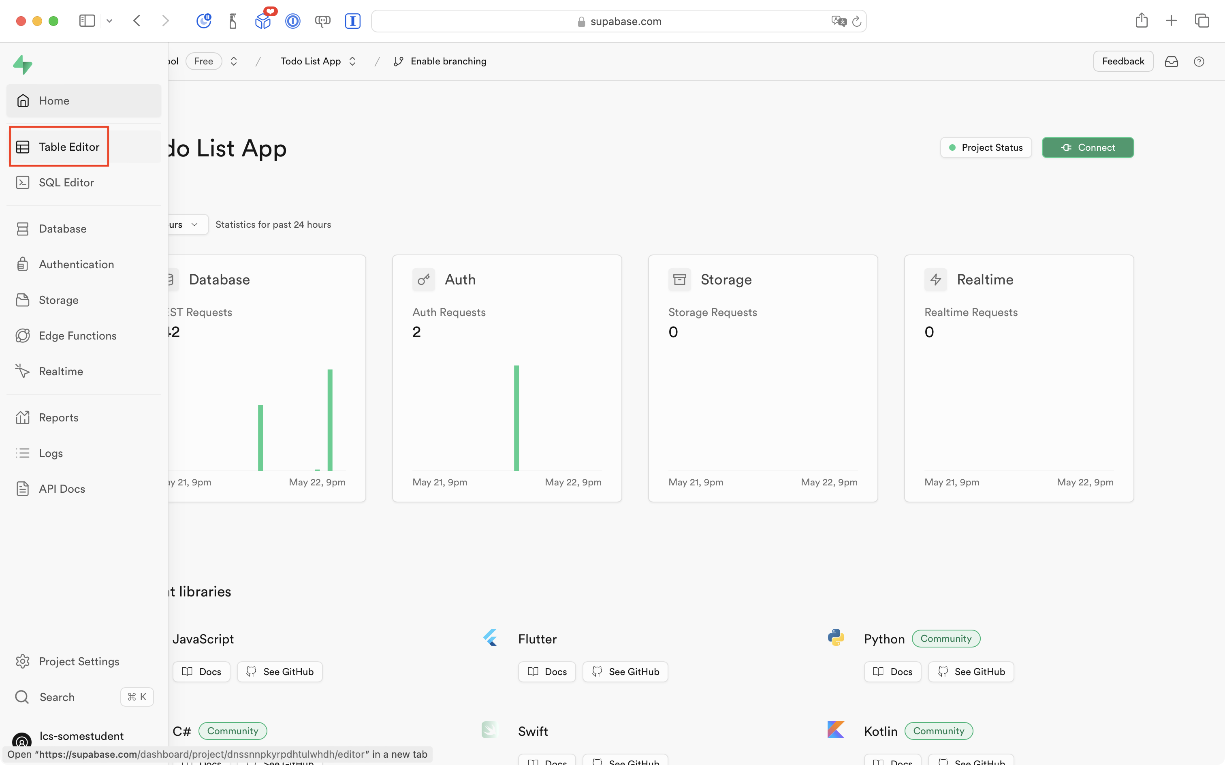The width and height of the screenshot is (1225, 765).
Task: Go to Reports in the sidebar
Action: (58, 417)
